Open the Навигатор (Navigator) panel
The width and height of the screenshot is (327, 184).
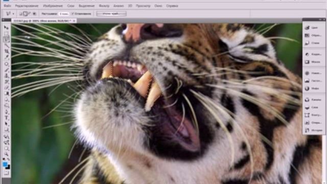313,73
